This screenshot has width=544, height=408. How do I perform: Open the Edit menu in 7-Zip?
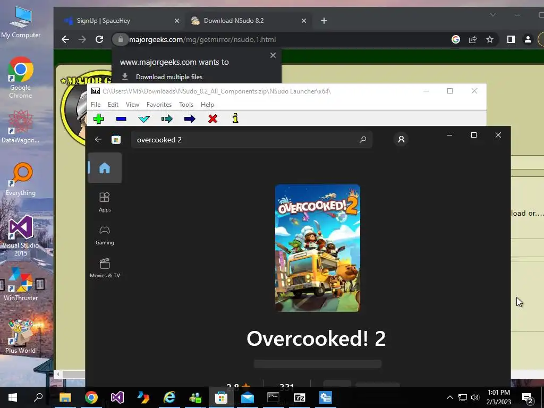click(x=113, y=105)
